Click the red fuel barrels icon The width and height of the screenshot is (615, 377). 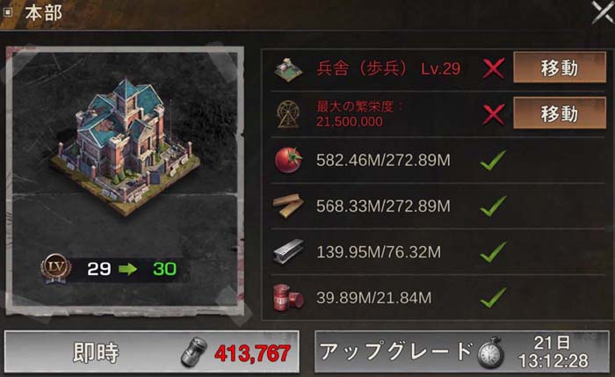click(x=288, y=298)
